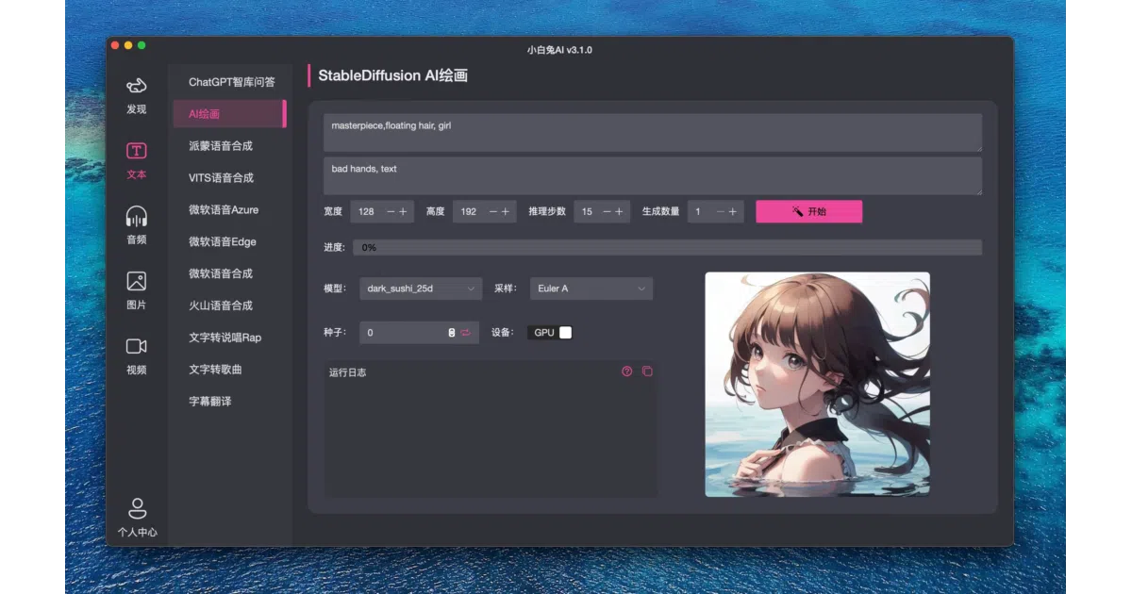Open 个人中心 user profile icon

[x=138, y=518]
